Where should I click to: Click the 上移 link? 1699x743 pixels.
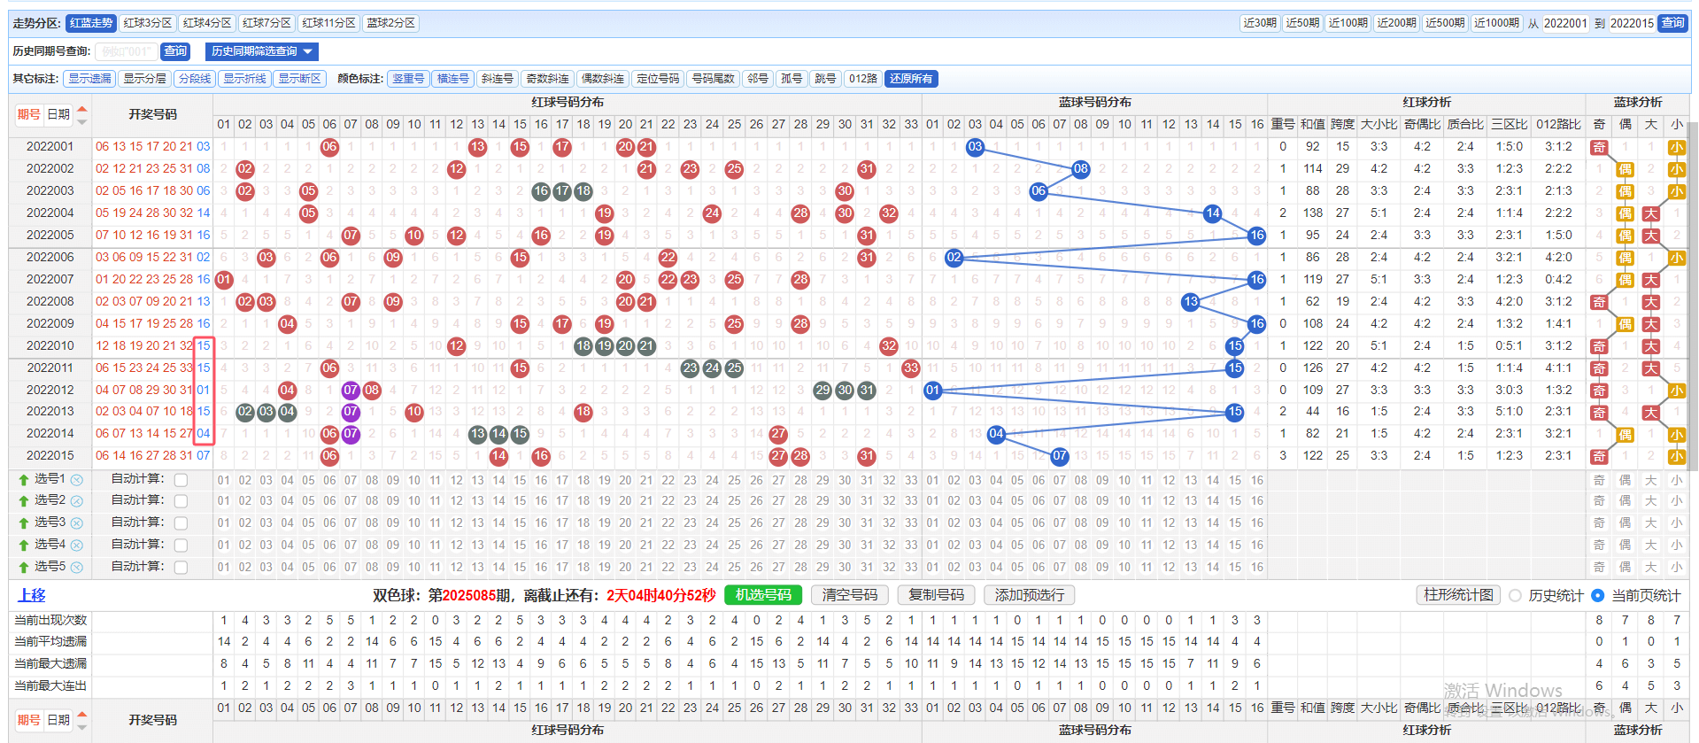coord(32,596)
